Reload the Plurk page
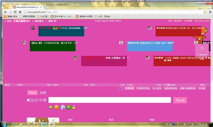The image size is (213, 127). point(15,12)
